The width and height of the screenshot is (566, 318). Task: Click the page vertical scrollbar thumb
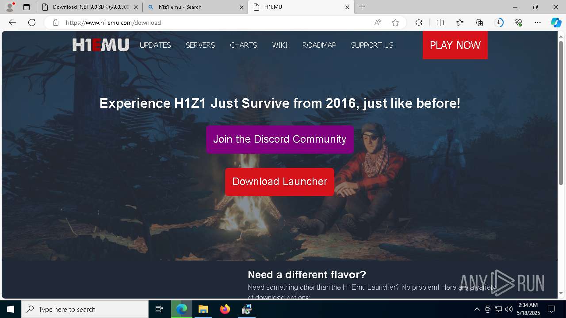click(x=561, y=113)
